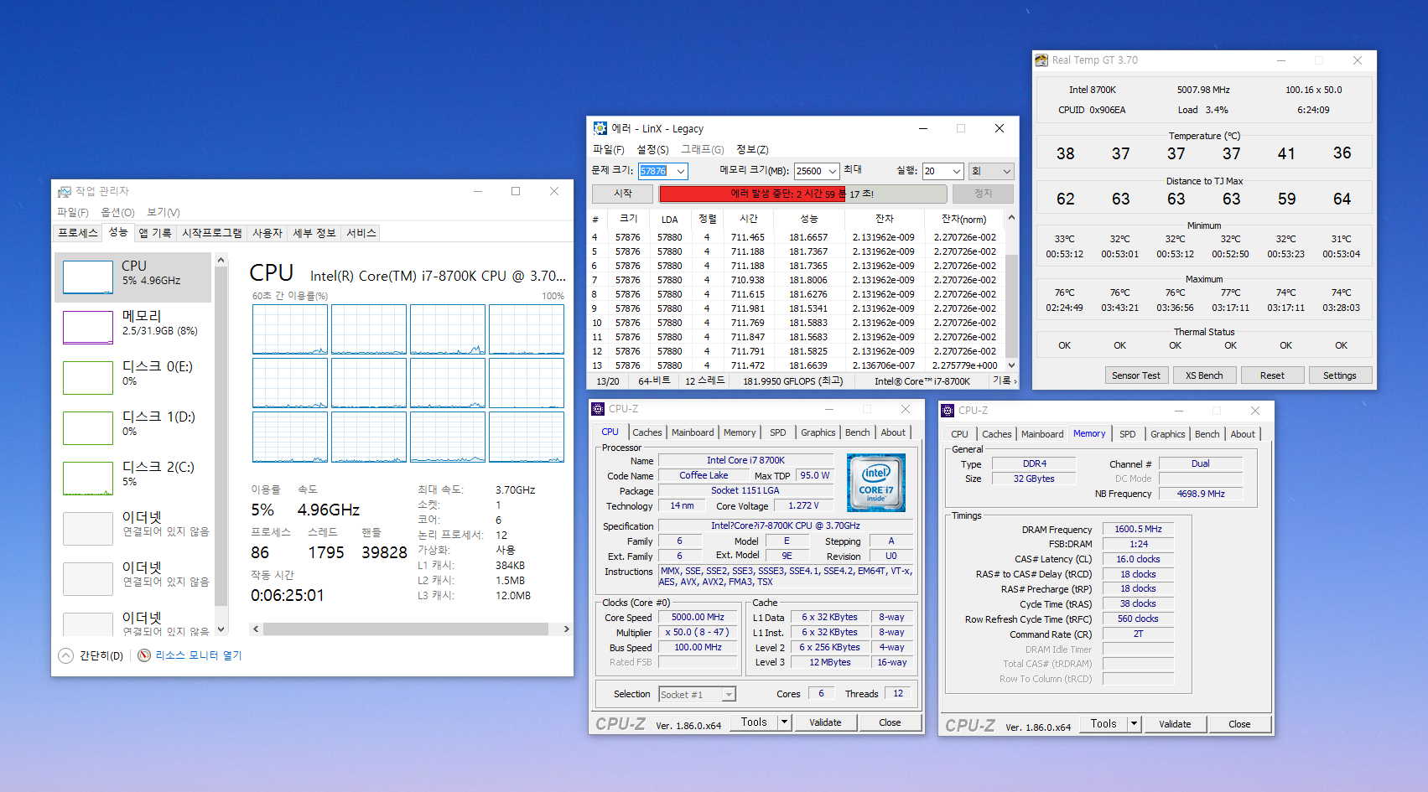This screenshot has width=1428, height=792.
Task: Click the XS Bench button in Real Temp
Action: (1204, 375)
